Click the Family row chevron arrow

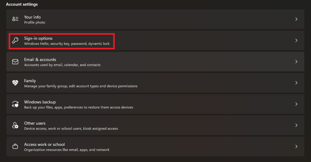point(296,83)
